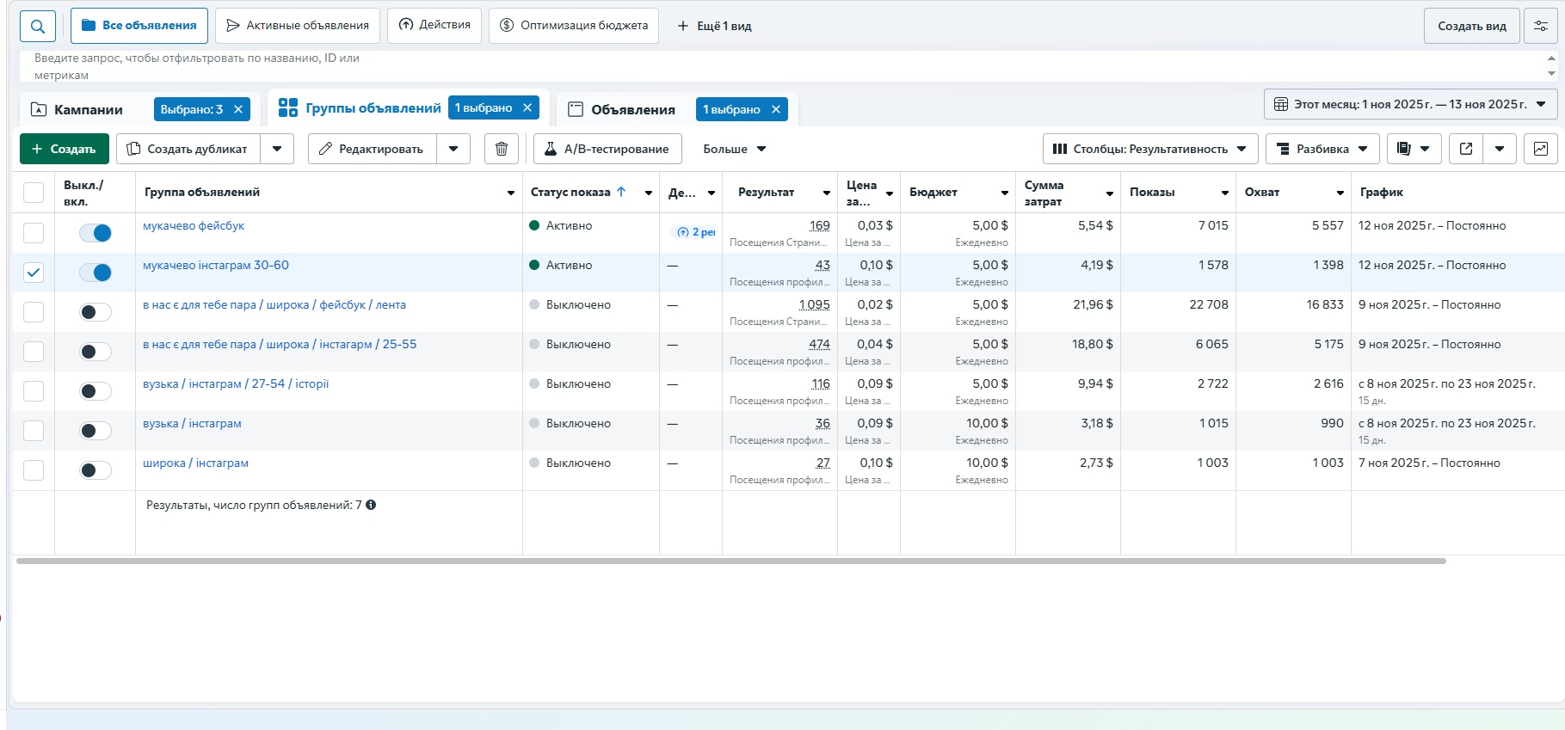Check the 'вузька / інстаграм' row checkbox
The image size is (1565, 730).
pyautogui.click(x=34, y=431)
